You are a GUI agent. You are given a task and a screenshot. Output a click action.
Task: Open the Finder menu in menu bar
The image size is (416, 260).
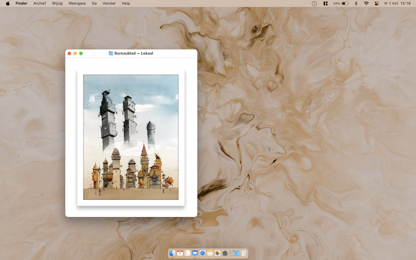22,3
